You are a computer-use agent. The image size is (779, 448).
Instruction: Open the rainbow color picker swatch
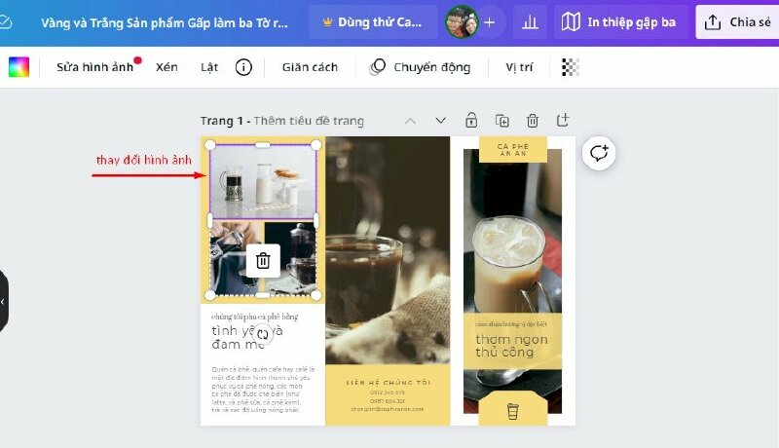tap(19, 67)
